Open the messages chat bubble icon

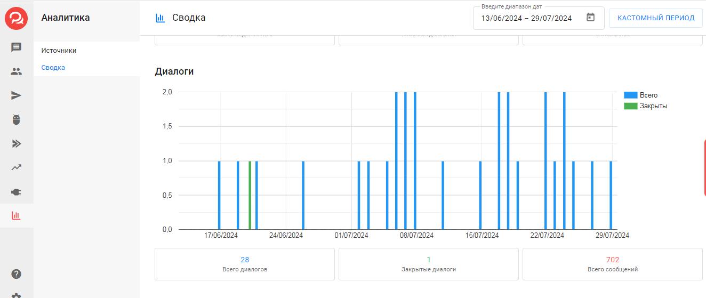(16, 47)
